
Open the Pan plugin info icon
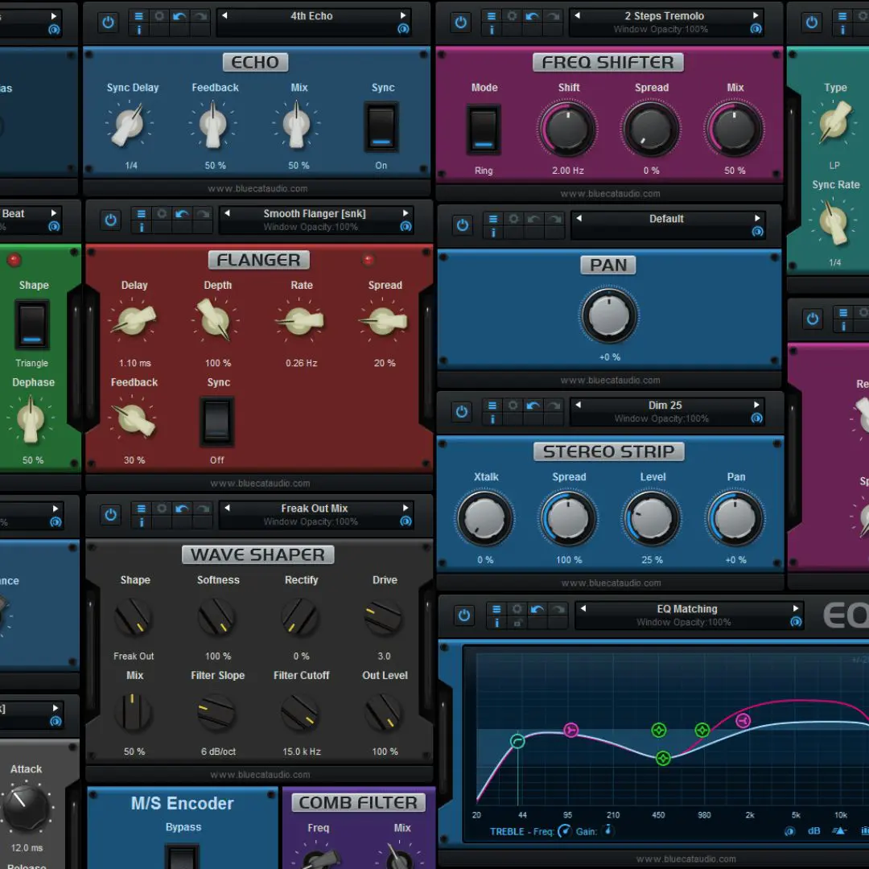[x=492, y=233]
